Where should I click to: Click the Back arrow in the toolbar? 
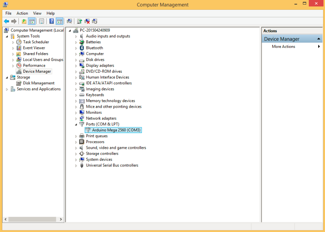(6, 21)
